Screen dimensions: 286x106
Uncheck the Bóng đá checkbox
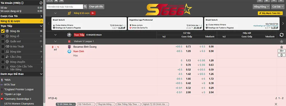tap(3, 31)
